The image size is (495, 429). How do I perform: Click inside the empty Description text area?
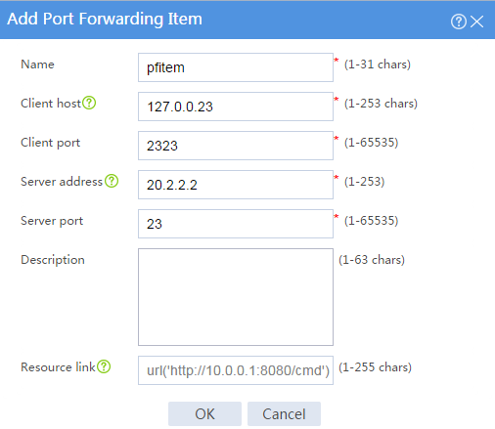tap(236, 297)
